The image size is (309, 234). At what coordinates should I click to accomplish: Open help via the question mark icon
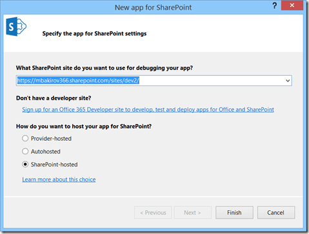[275, 6]
